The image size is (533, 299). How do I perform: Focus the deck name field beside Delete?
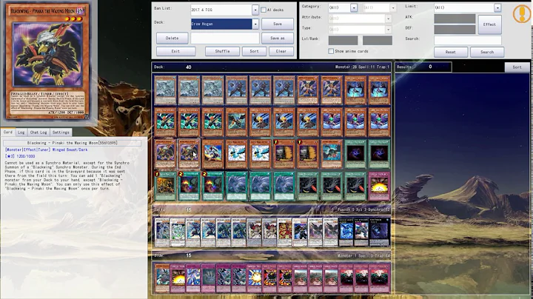pyautogui.click(x=225, y=38)
